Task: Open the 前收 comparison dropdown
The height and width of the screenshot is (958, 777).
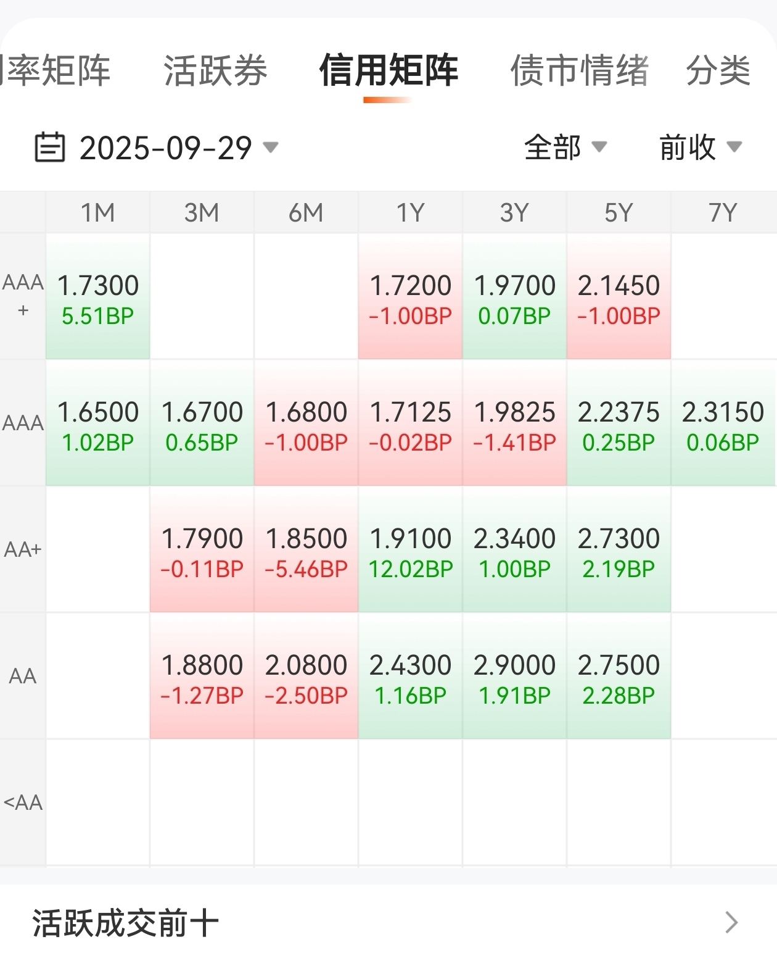Action: tap(734, 147)
